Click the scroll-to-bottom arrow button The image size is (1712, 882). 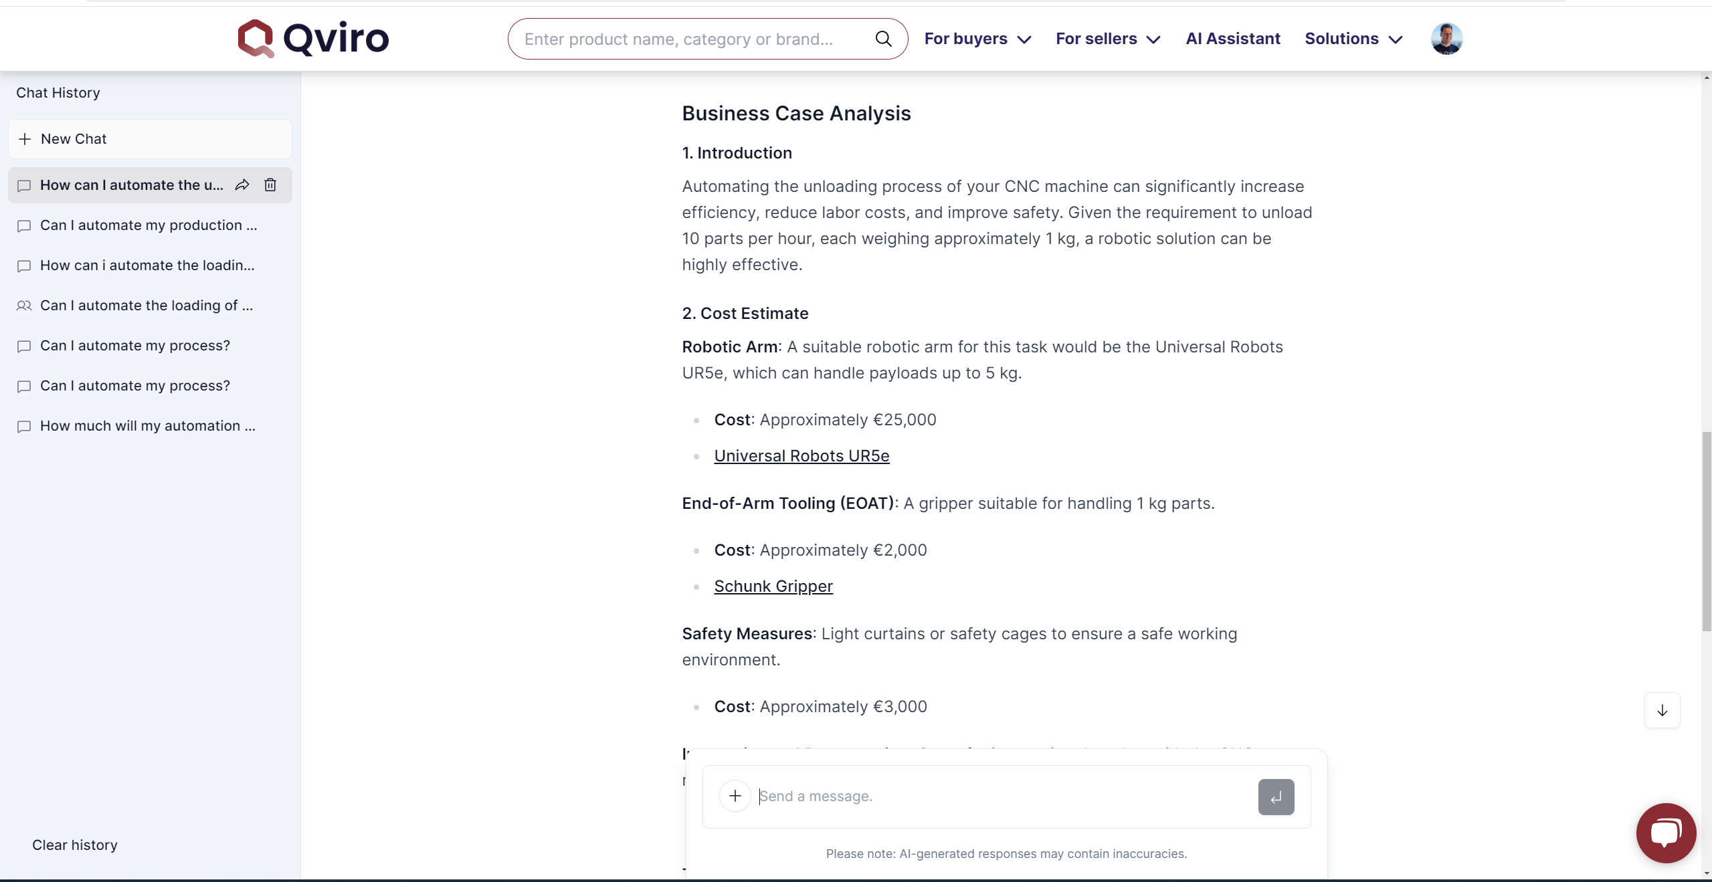point(1662,710)
